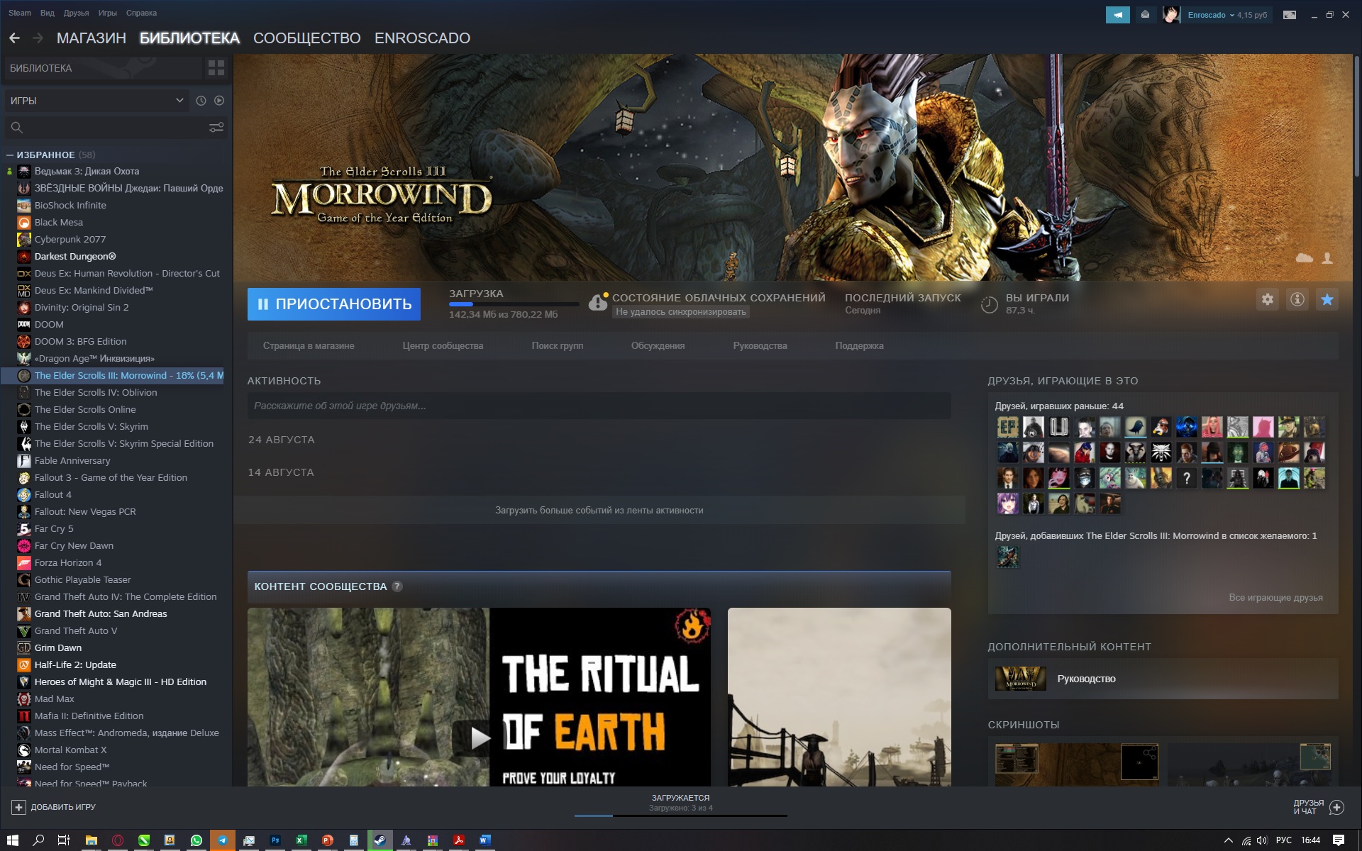Open the game settings gear icon
This screenshot has height=851, width=1362.
[x=1268, y=300]
